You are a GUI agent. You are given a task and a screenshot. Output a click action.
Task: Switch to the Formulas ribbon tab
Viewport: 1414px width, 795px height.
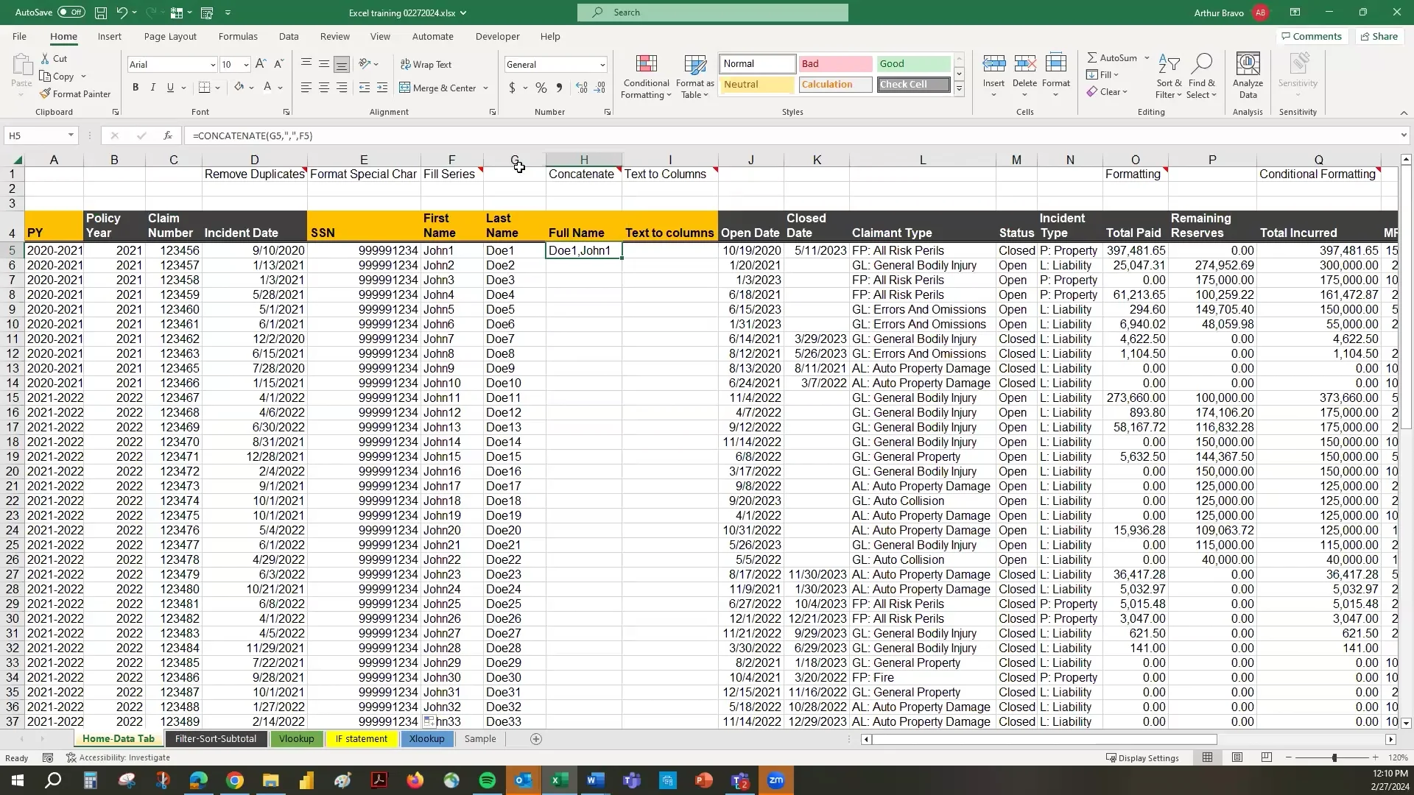click(x=238, y=36)
